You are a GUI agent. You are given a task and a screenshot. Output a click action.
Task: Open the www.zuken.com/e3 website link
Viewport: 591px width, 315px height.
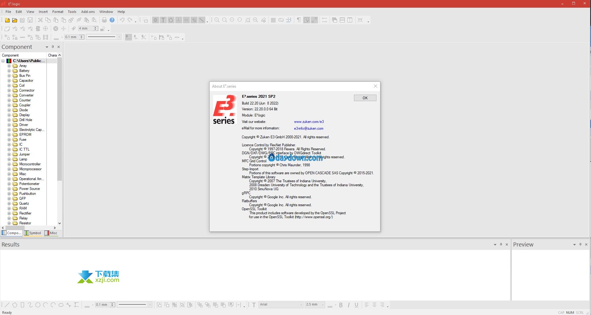309,122
